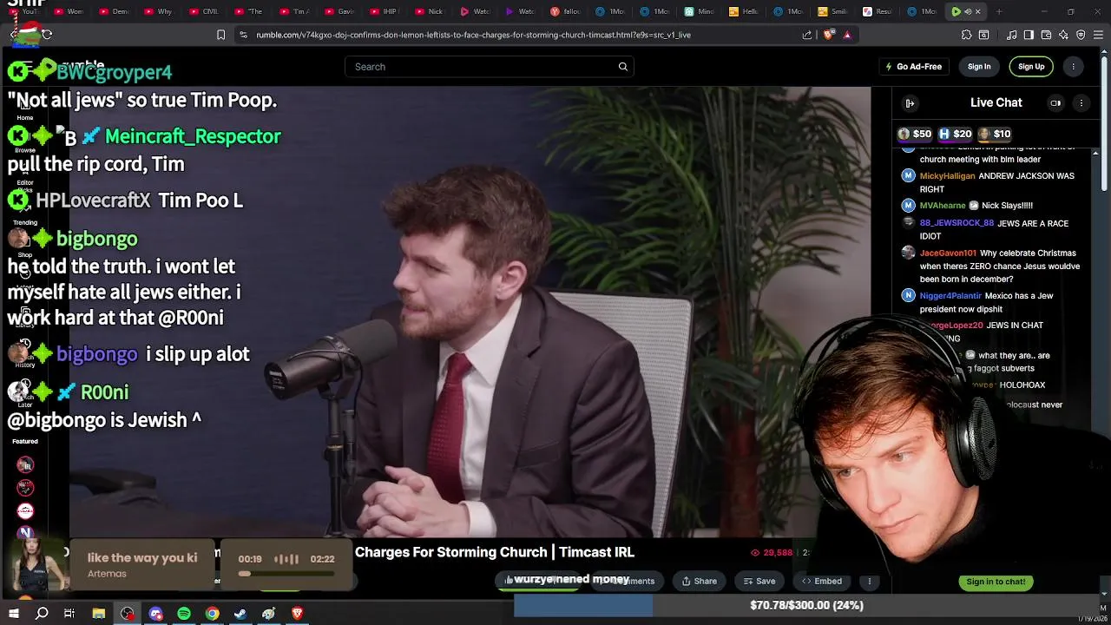The width and height of the screenshot is (1111, 625).
Task: Click username MVAhearne in Live Chat
Action: pos(942,206)
